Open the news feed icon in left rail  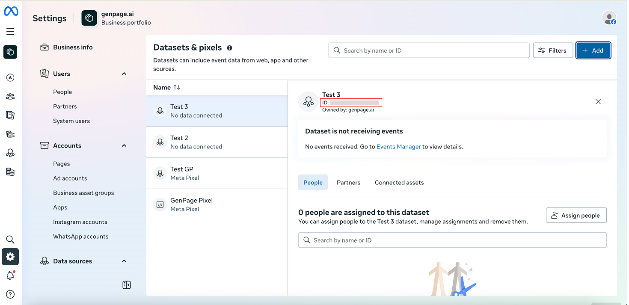point(10,134)
